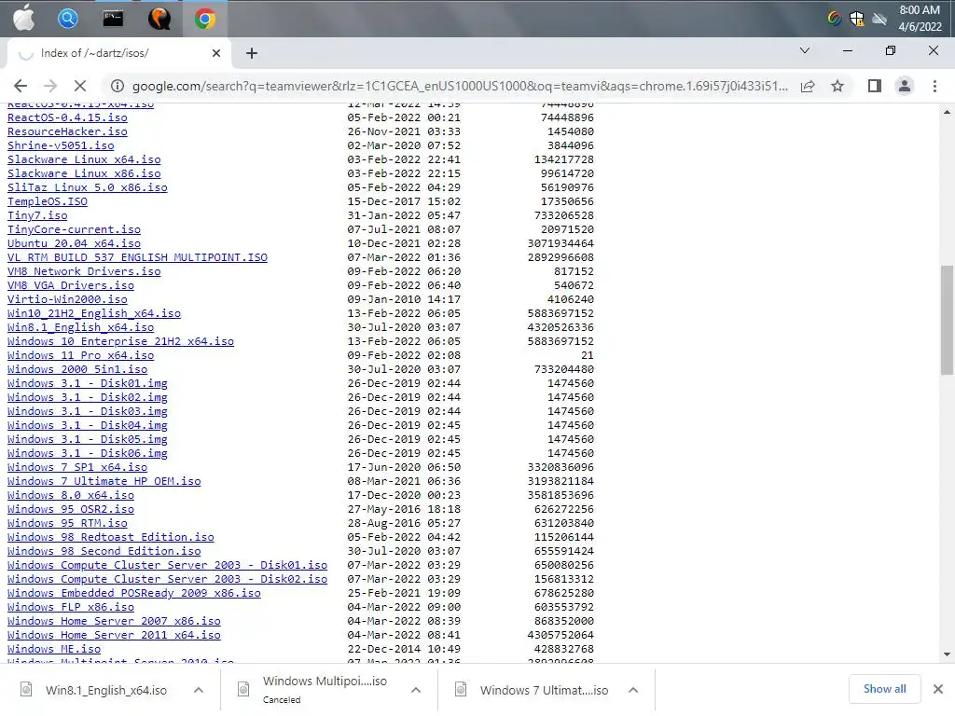Viewport: 955px width, 716px height.
Task: Close the "Index of /~dartz/isos/" tab
Action: pyautogui.click(x=216, y=53)
